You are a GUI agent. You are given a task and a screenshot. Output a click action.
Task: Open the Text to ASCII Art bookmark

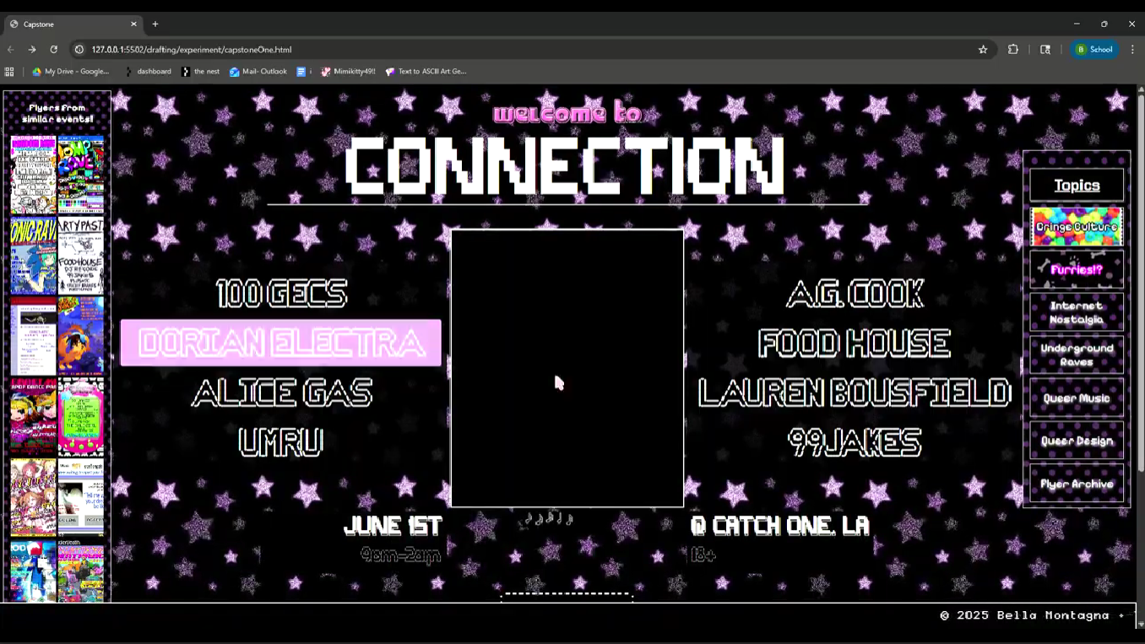[426, 72]
